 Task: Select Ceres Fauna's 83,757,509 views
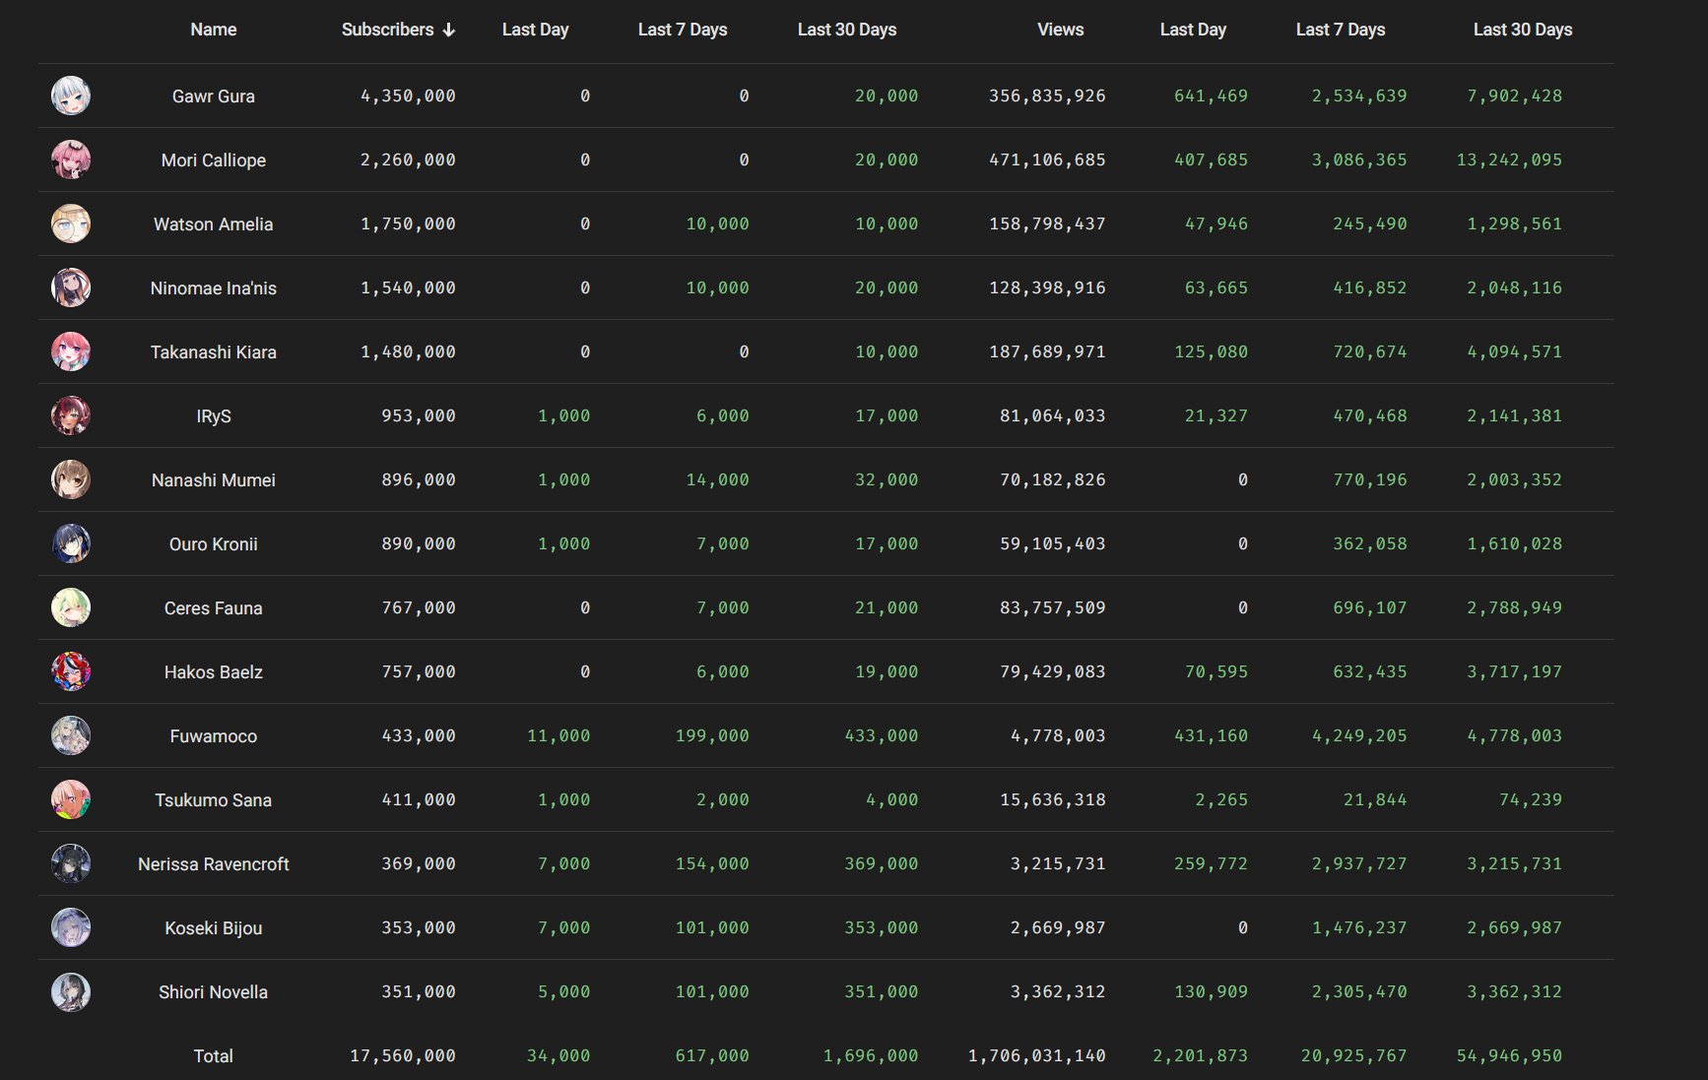[1052, 607]
